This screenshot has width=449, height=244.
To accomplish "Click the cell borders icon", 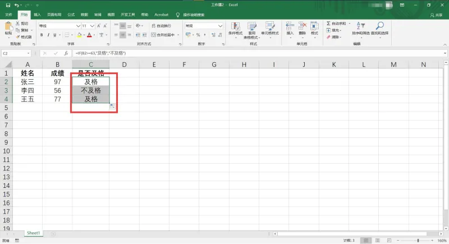I will (67, 35).
